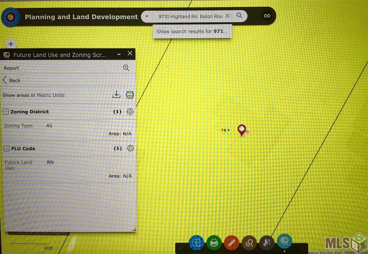Image resolution: width=368 pixels, height=254 pixels.
Task: Go Back in the report panel
Action: pos(12,80)
